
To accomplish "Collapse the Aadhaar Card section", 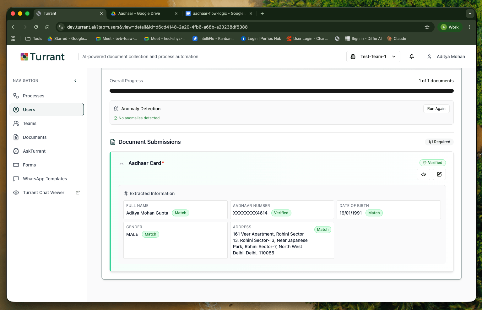I will point(122,164).
